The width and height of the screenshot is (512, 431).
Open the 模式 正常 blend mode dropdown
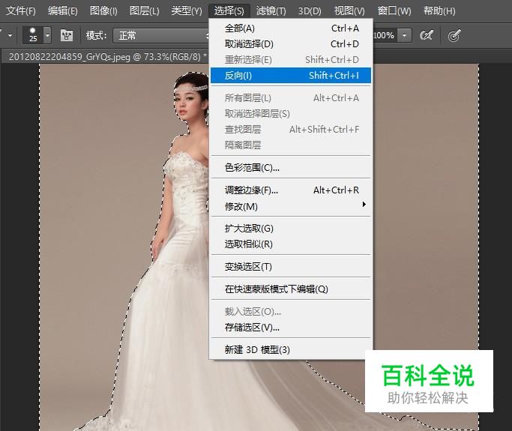pyautogui.click(x=161, y=35)
